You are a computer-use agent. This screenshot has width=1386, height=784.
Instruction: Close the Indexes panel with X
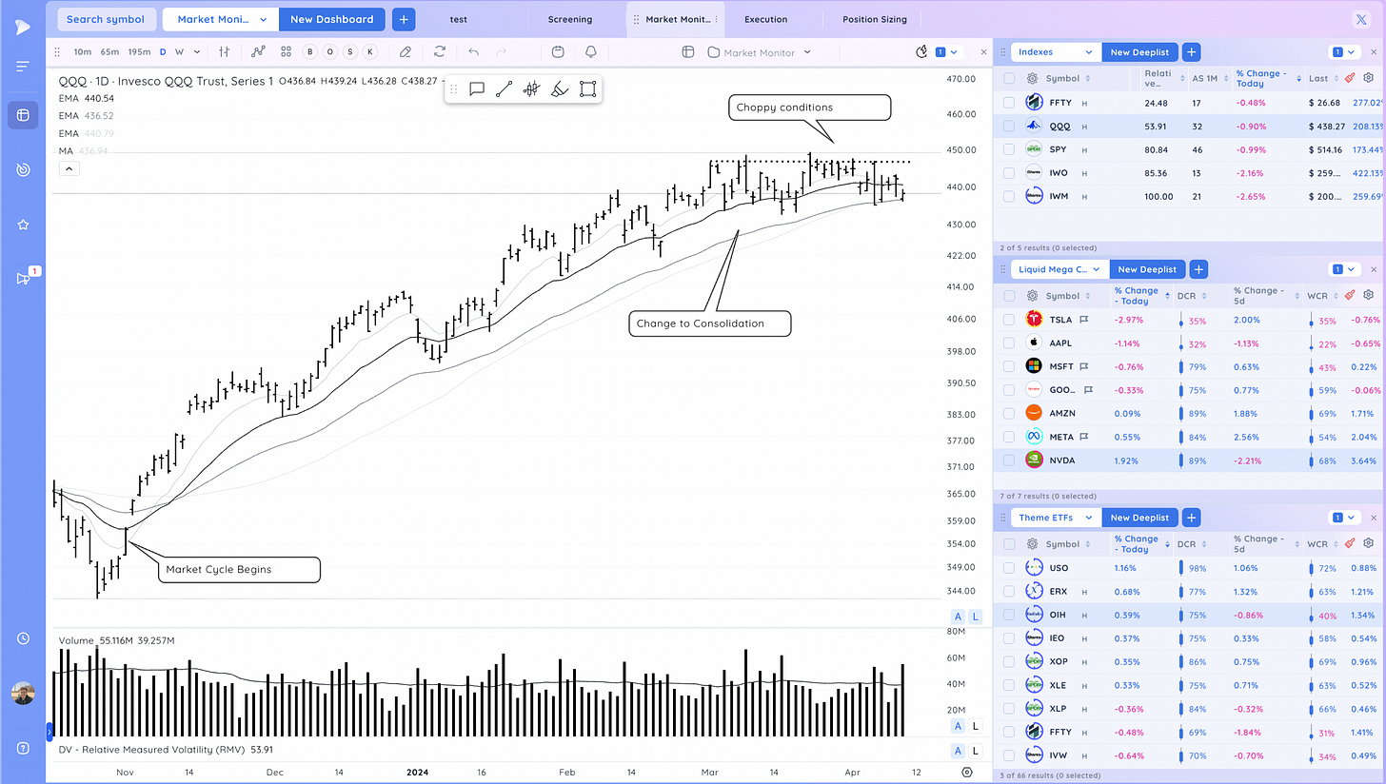coord(1373,52)
